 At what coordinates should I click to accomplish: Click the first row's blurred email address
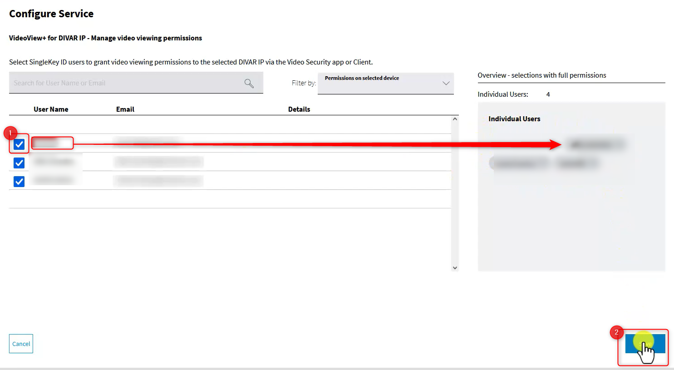point(148,143)
